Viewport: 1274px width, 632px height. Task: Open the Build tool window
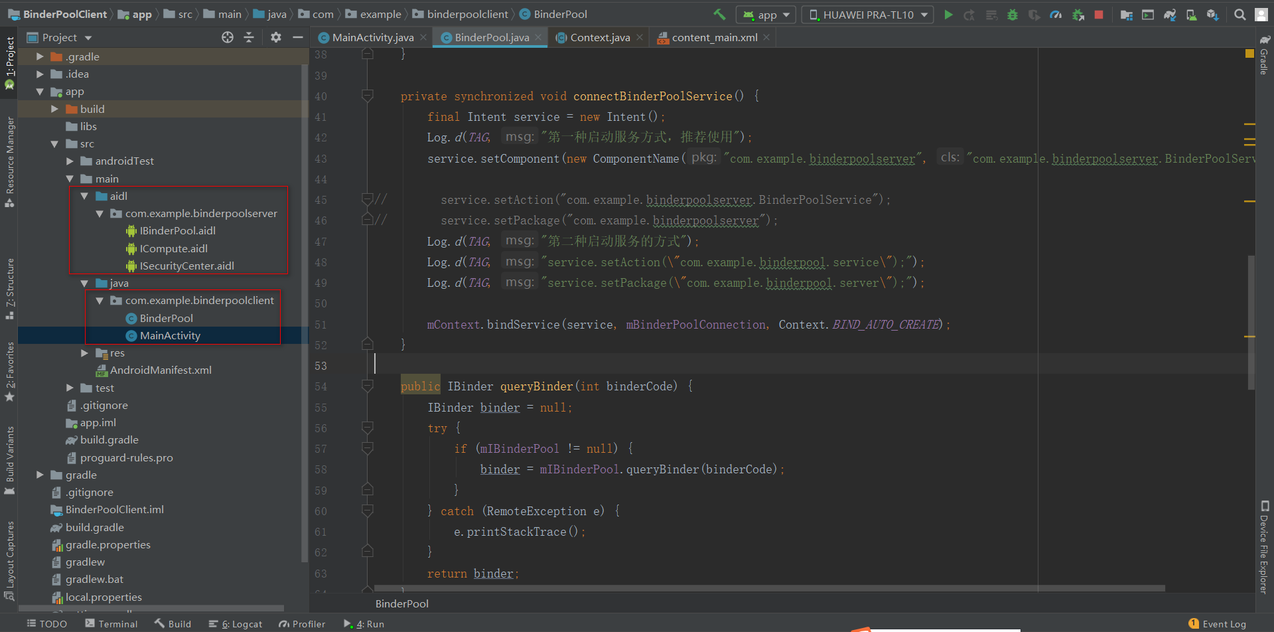pyautogui.click(x=173, y=623)
